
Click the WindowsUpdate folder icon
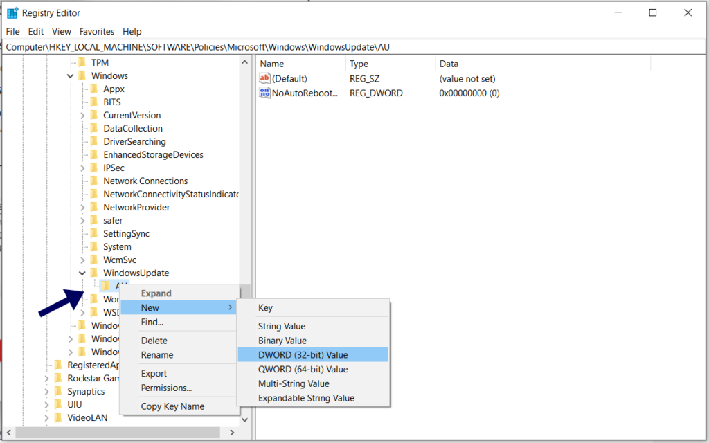click(x=95, y=273)
